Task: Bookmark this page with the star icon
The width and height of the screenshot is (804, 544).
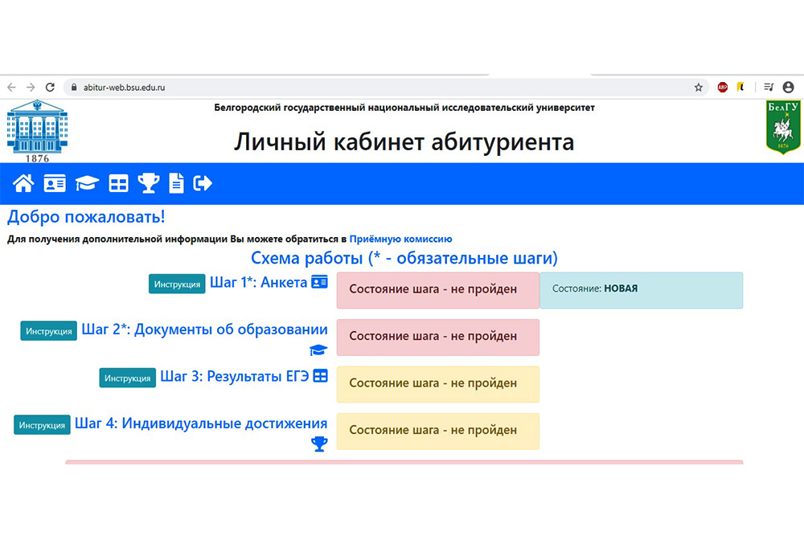Action: point(698,88)
